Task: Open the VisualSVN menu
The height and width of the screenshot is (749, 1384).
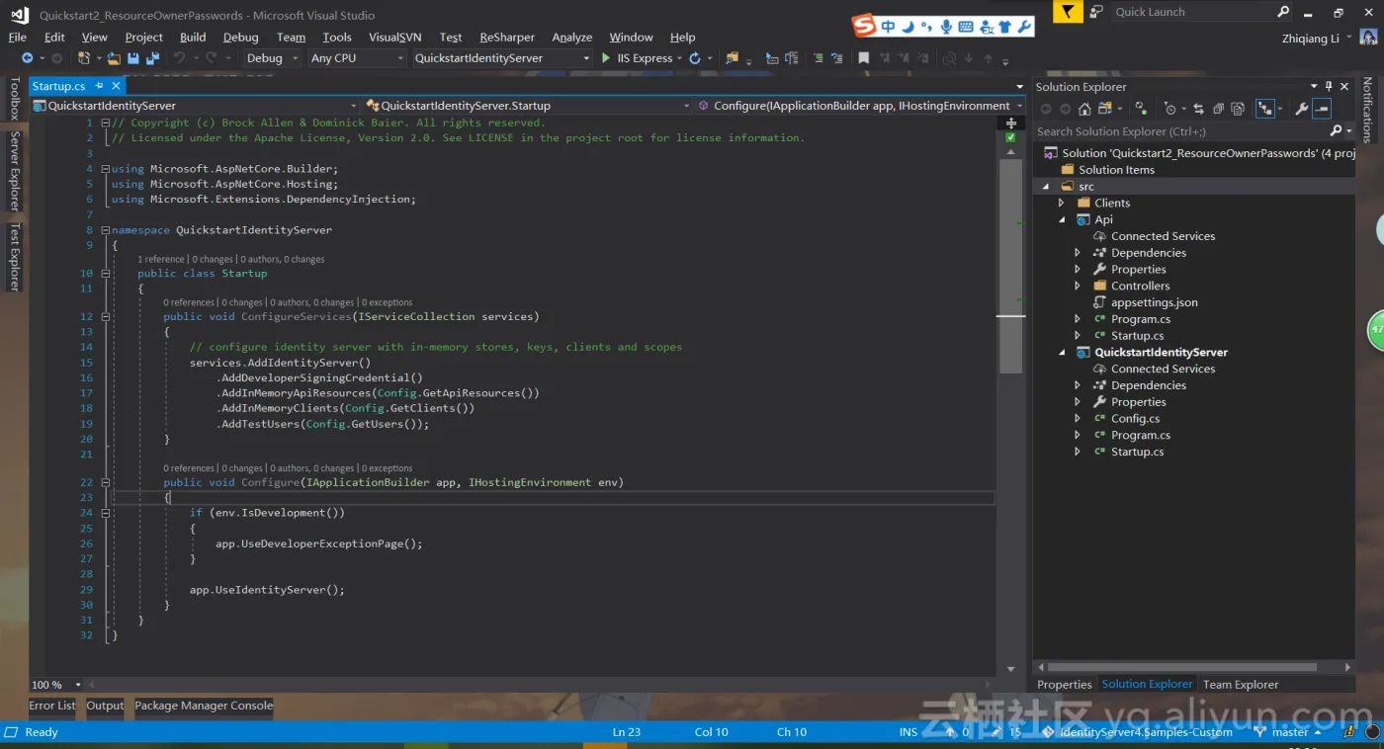Action: 394,37
